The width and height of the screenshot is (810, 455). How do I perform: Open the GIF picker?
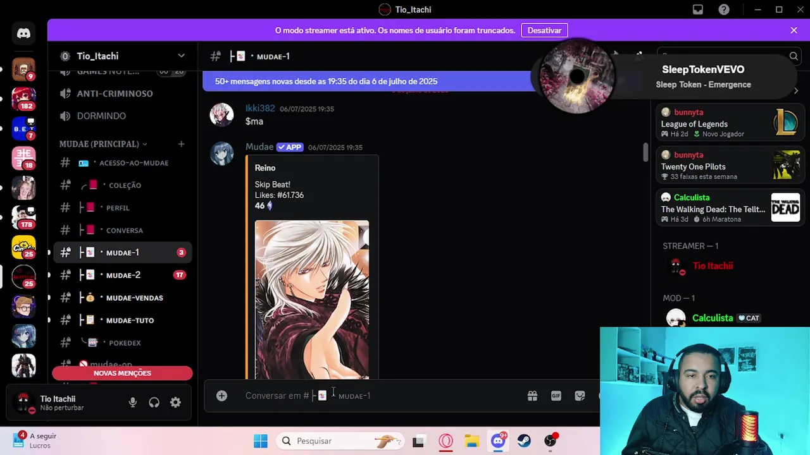(x=556, y=396)
